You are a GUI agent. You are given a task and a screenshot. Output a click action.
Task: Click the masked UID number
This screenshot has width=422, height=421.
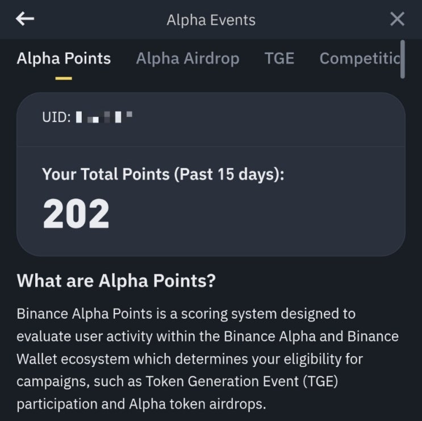pyautogui.click(x=105, y=118)
